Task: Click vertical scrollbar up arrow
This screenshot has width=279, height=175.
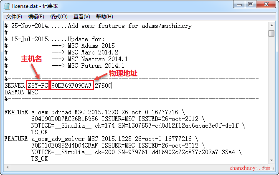Action: click(271, 25)
